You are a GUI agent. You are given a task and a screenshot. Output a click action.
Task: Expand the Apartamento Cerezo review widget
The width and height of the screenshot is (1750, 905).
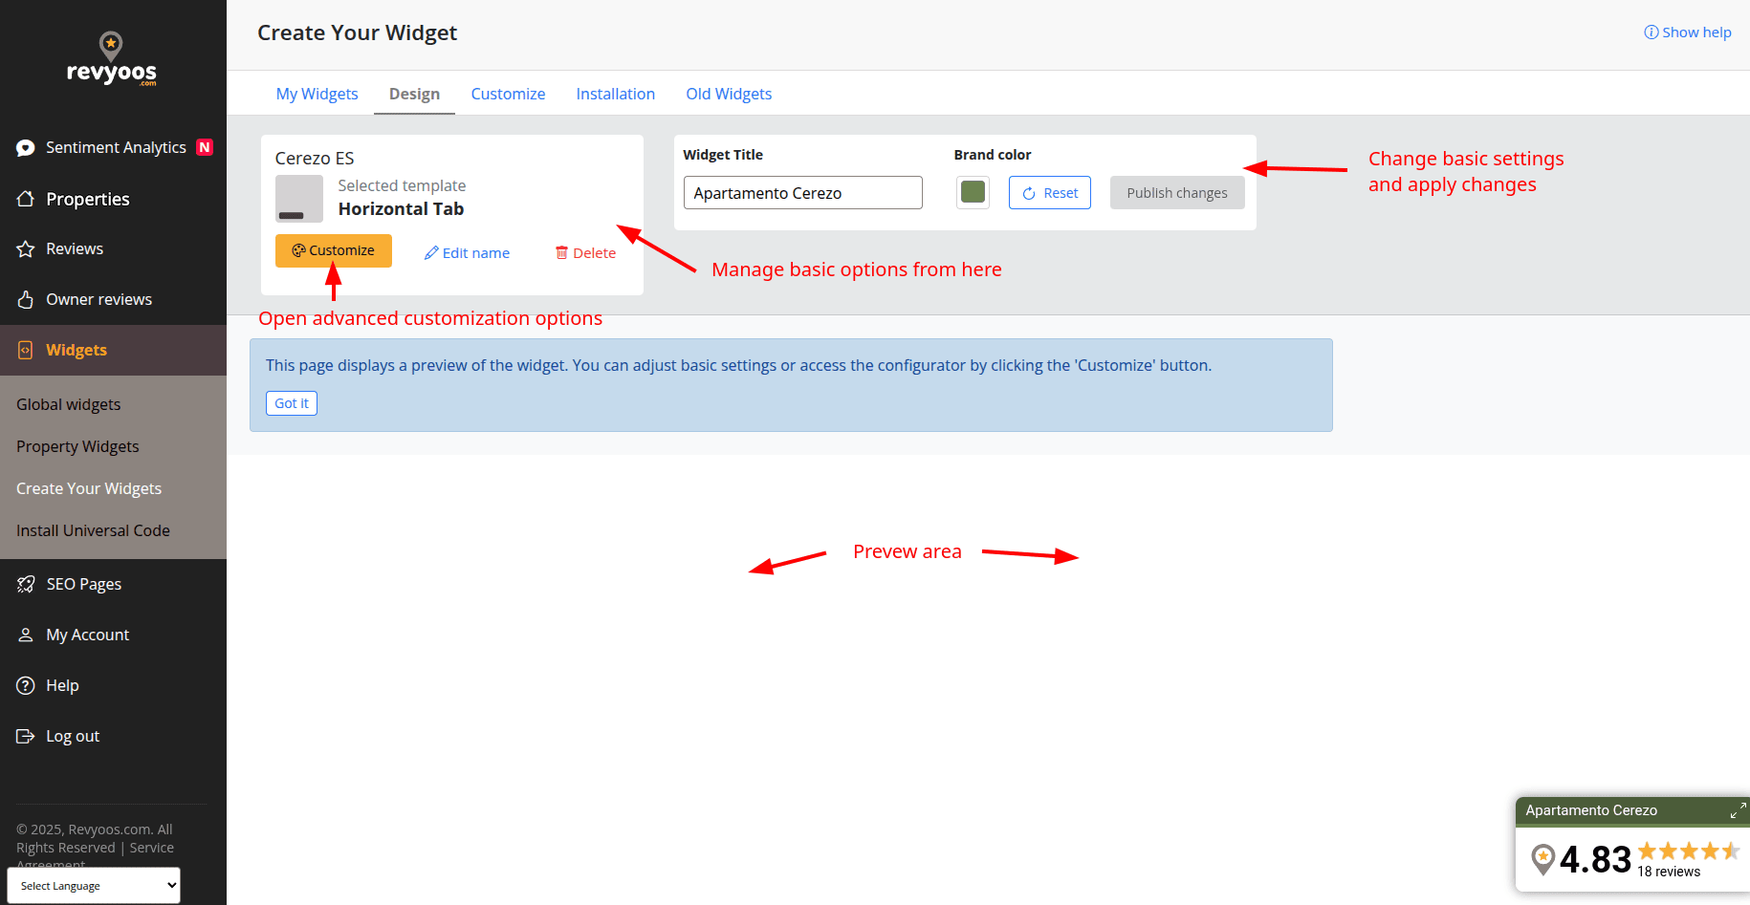1739,811
